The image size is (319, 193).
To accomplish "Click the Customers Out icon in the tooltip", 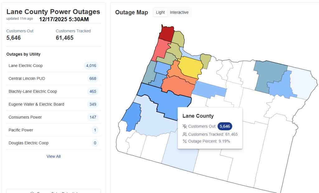I will [x=185, y=126].
